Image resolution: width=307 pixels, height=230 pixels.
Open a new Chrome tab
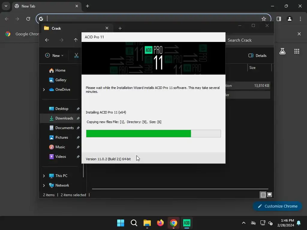point(88,6)
